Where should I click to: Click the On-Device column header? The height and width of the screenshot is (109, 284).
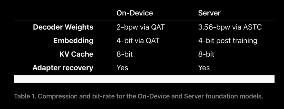pyautogui.click(x=135, y=13)
